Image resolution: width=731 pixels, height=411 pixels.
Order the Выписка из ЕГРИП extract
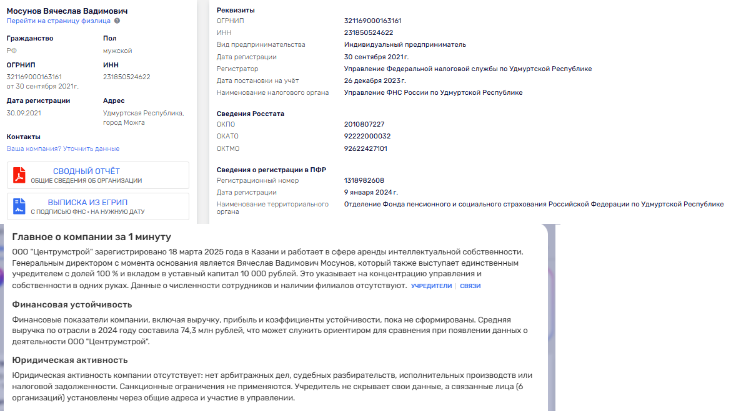(98, 206)
